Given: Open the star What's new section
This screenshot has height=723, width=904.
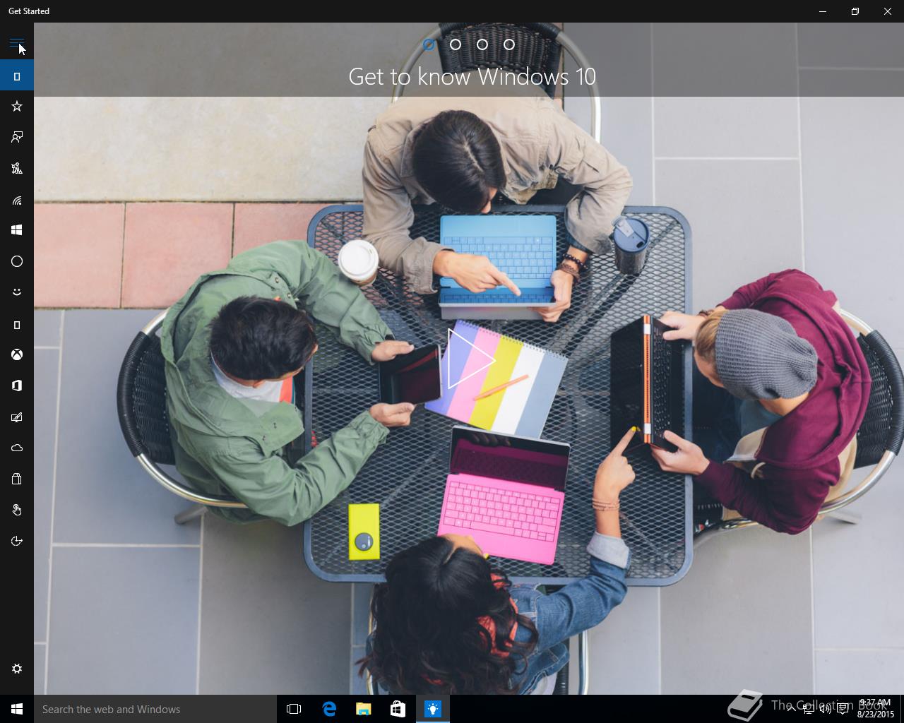Looking at the screenshot, I should 17,107.
